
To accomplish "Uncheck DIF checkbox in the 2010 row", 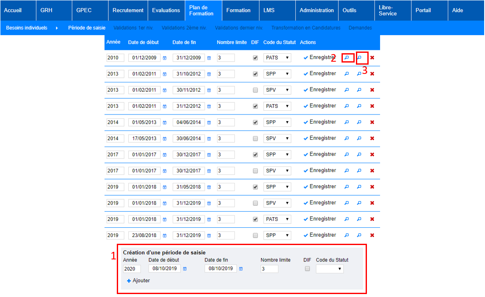I will pyautogui.click(x=255, y=58).
